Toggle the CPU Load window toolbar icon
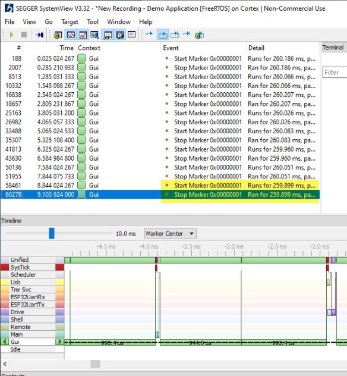Screen dimensions: 347x376 click(x=83, y=35)
